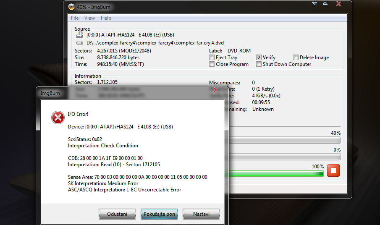
Task: Click the Label value DVD_ROM
Action: 239,51
